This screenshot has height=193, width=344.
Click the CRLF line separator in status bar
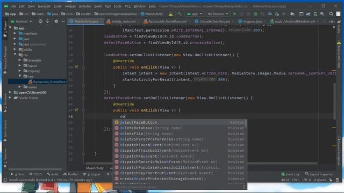click(x=296, y=180)
